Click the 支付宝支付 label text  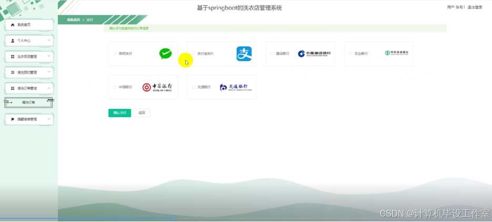pos(205,54)
